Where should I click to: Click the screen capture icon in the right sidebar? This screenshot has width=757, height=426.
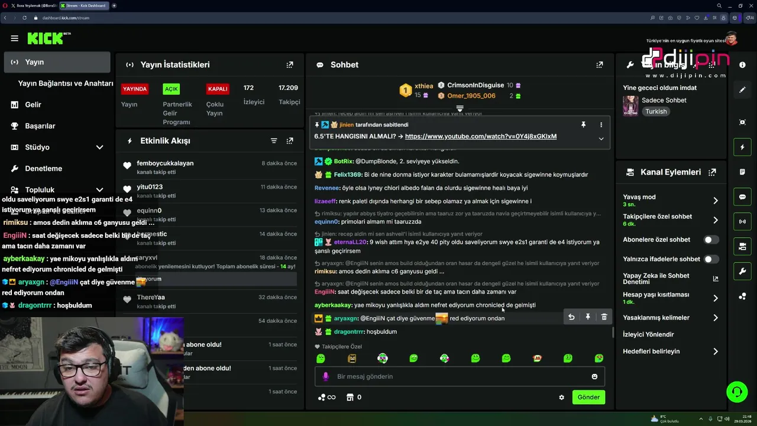click(742, 122)
